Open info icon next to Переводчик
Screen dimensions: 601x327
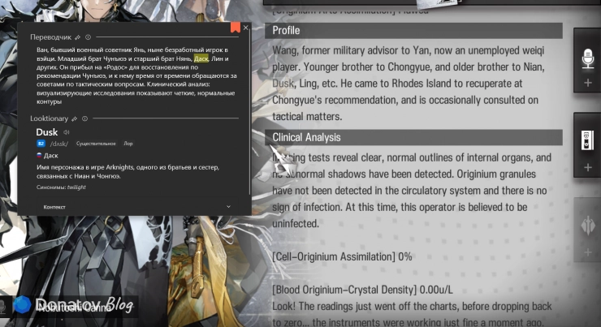point(89,37)
